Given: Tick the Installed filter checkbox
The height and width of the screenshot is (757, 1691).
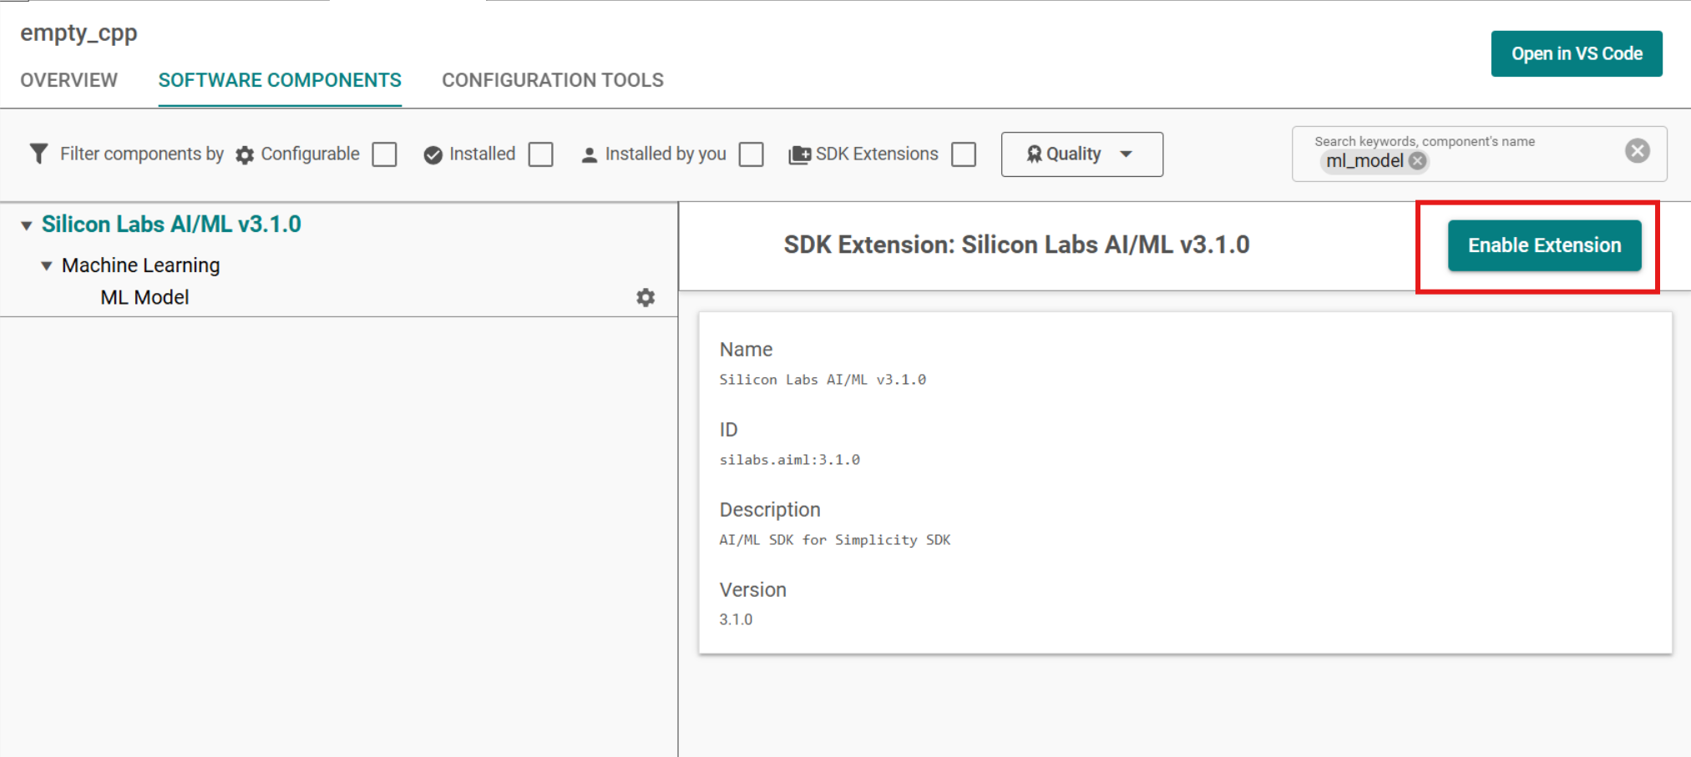Looking at the screenshot, I should point(540,154).
